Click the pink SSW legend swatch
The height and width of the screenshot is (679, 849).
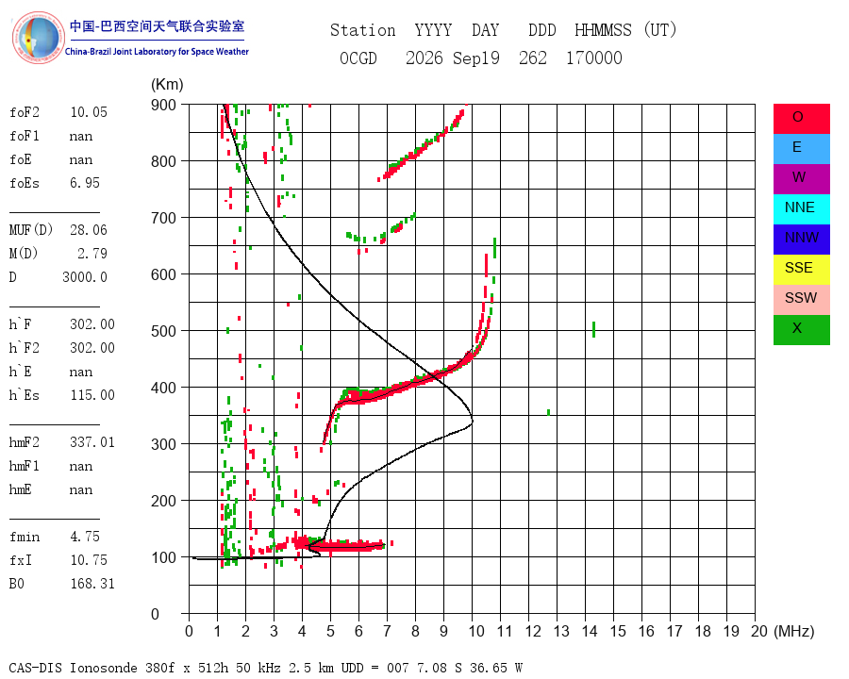click(801, 300)
